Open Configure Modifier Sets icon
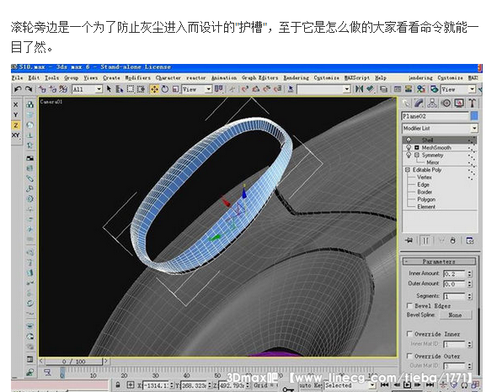This screenshot has height=392, width=497. 470,241
